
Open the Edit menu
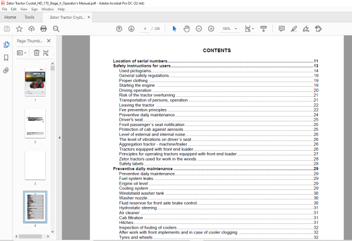(x=13, y=9)
